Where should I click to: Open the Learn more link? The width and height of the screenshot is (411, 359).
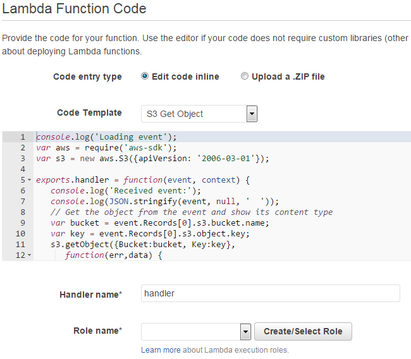click(x=161, y=350)
